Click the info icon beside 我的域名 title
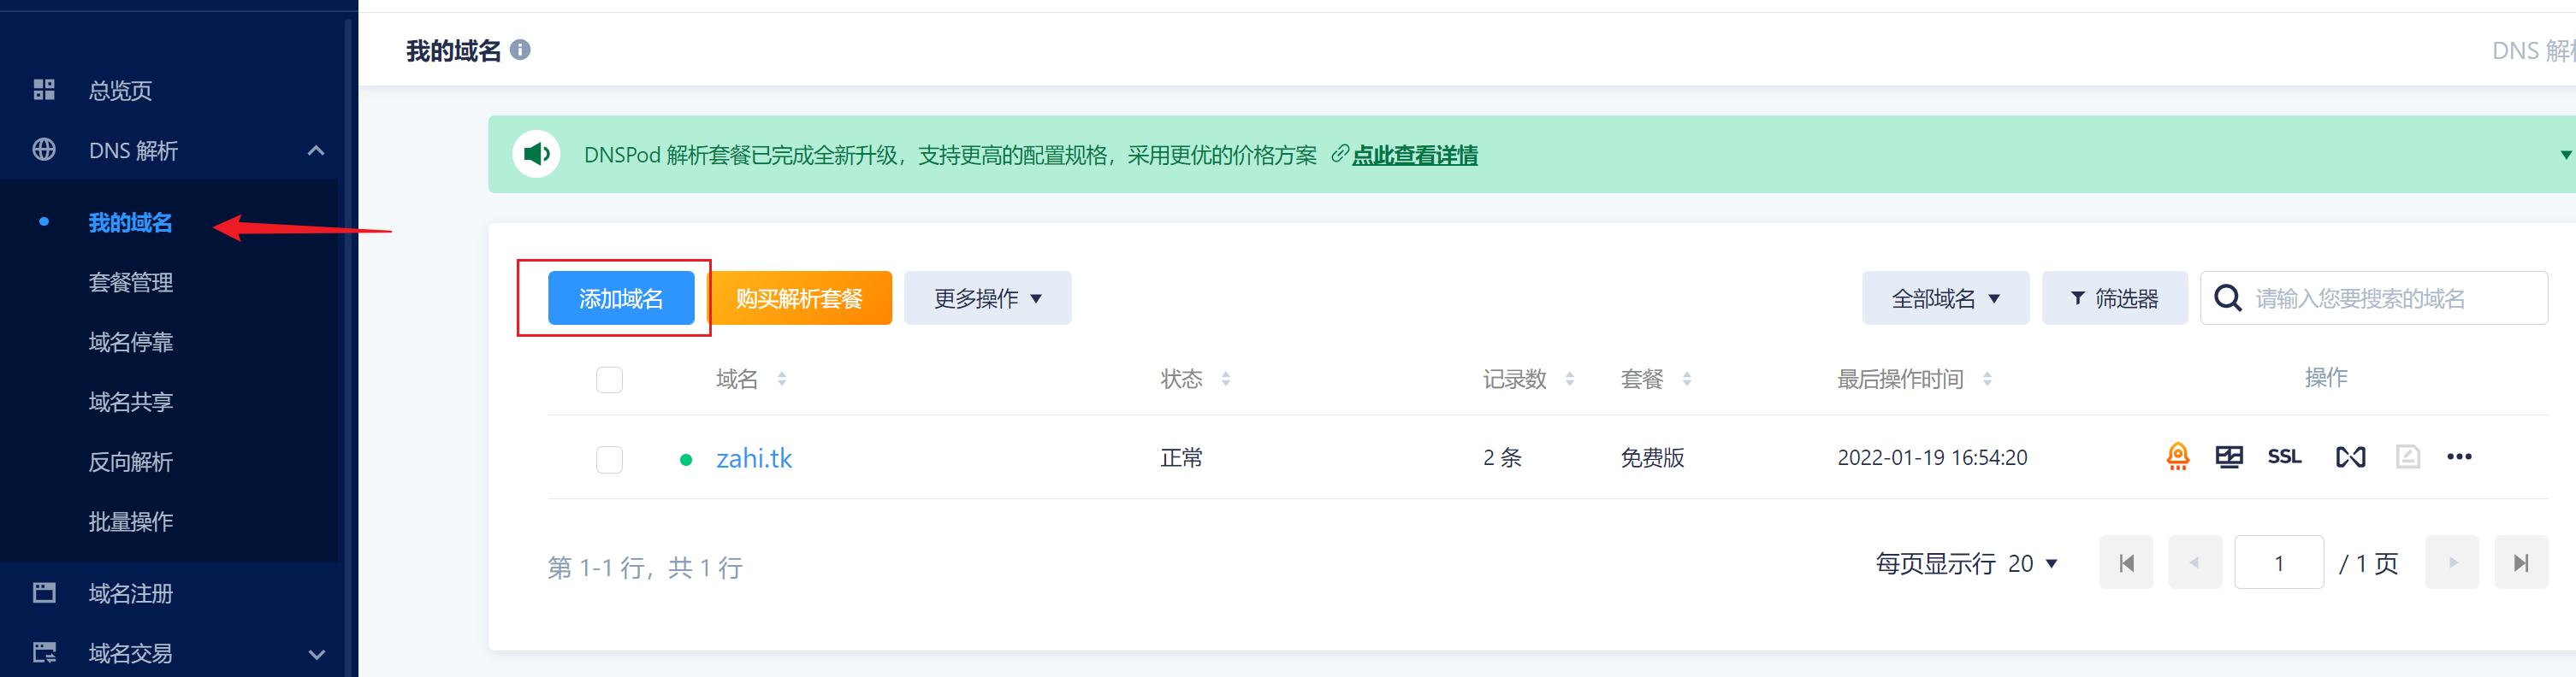2576x677 pixels. tap(520, 50)
